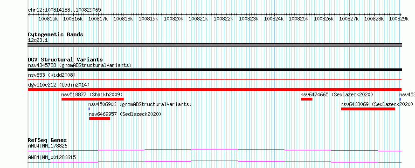Click the chr12:100814188..100829065 region label
Screen dimensions: 415x168
pos(64,10)
